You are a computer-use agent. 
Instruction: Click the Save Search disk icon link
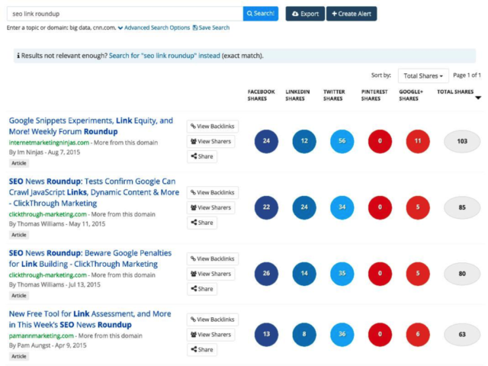[x=211, y=27]
